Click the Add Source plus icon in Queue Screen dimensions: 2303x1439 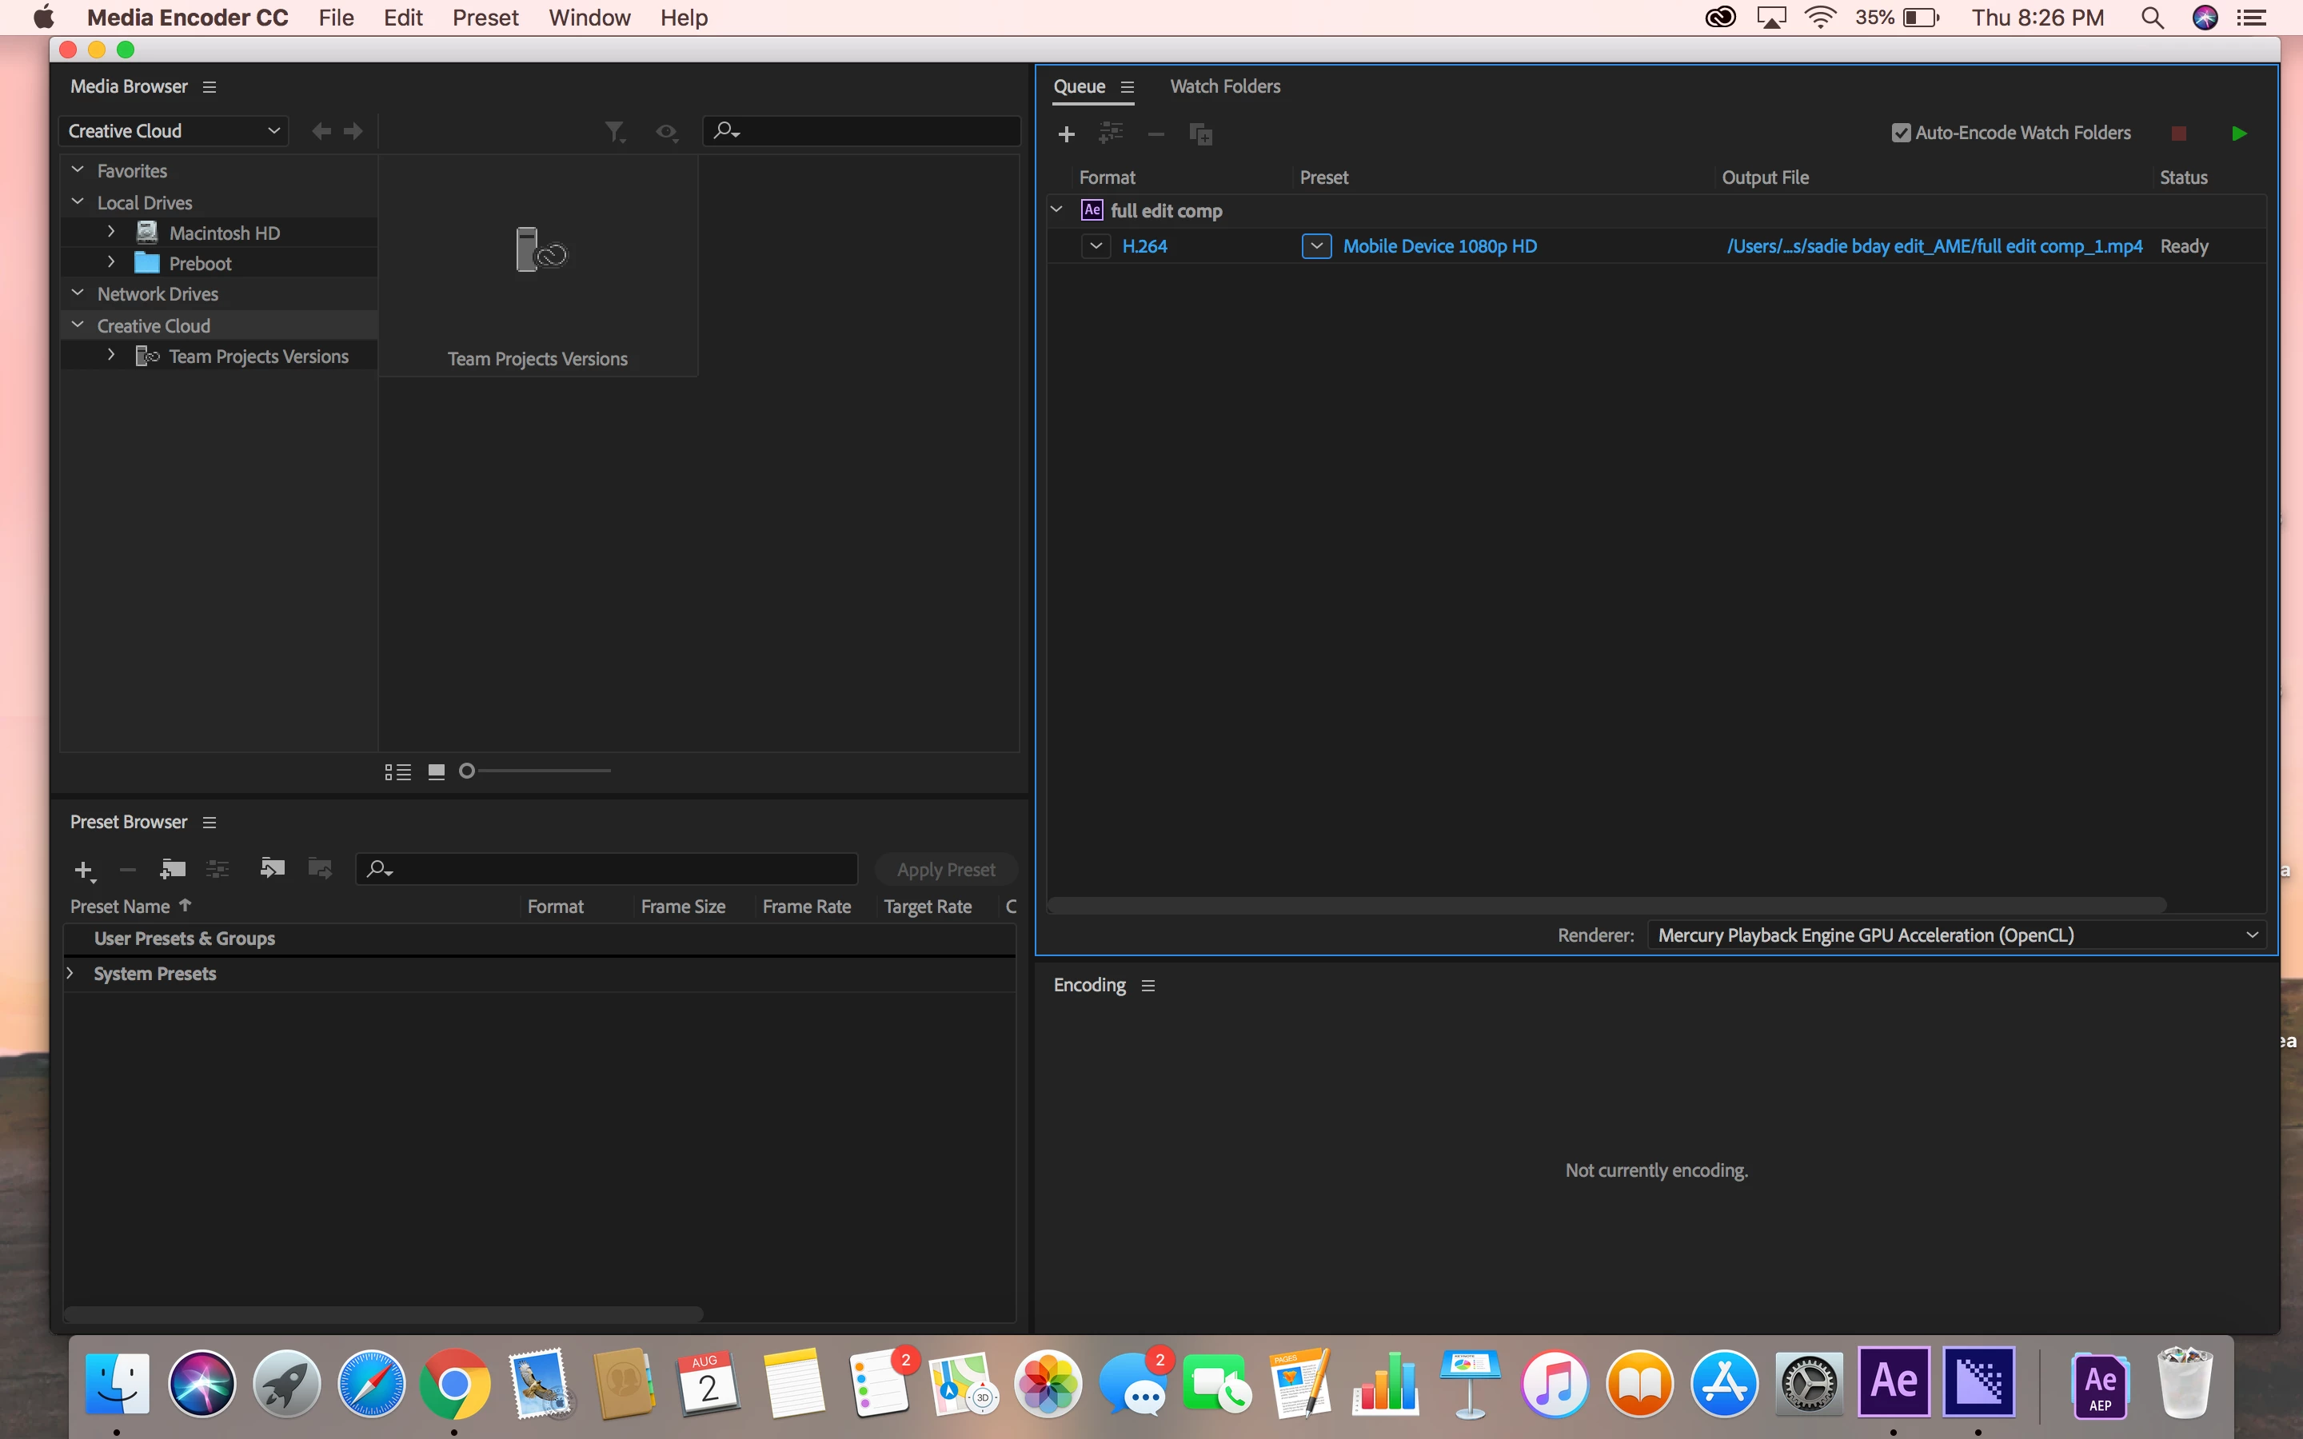click(1066, 134)
